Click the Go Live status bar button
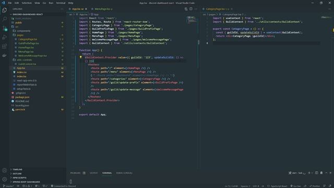This screenshot has height=188, width=334. [x=296, y=186]
